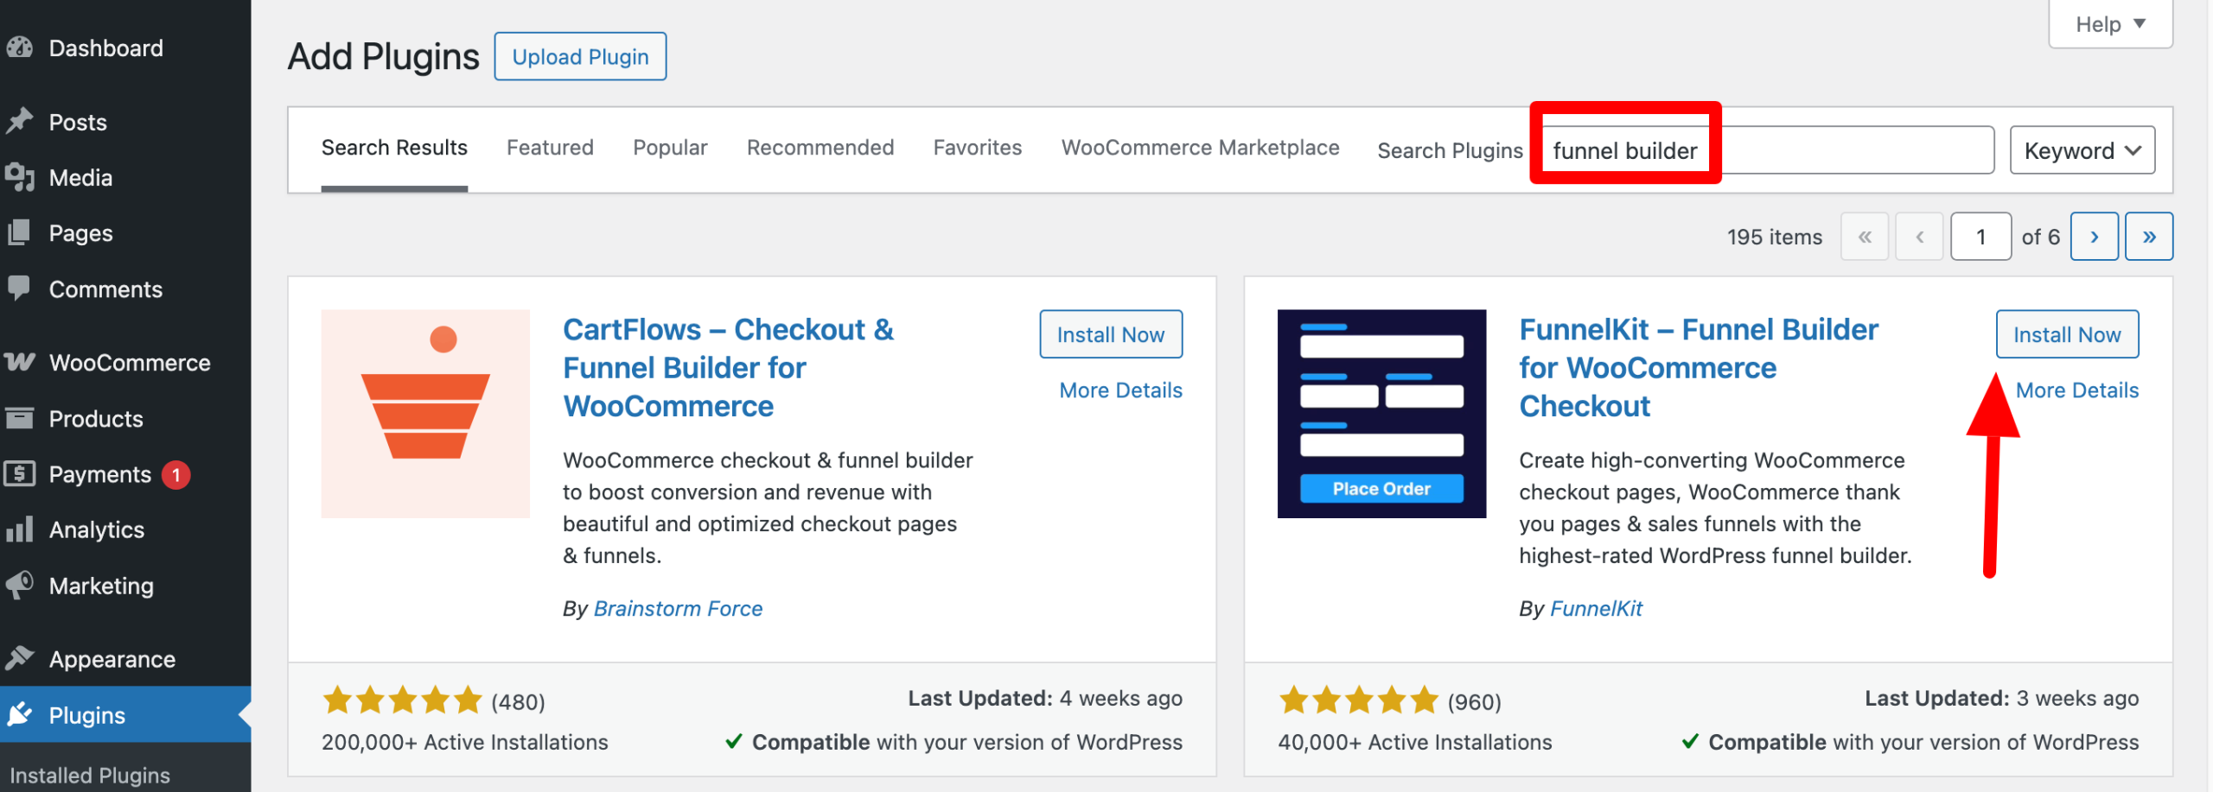The width and height of the screenshot is (2213, 792).
Task: Click the current page number field
Action: pos(1980,237)
